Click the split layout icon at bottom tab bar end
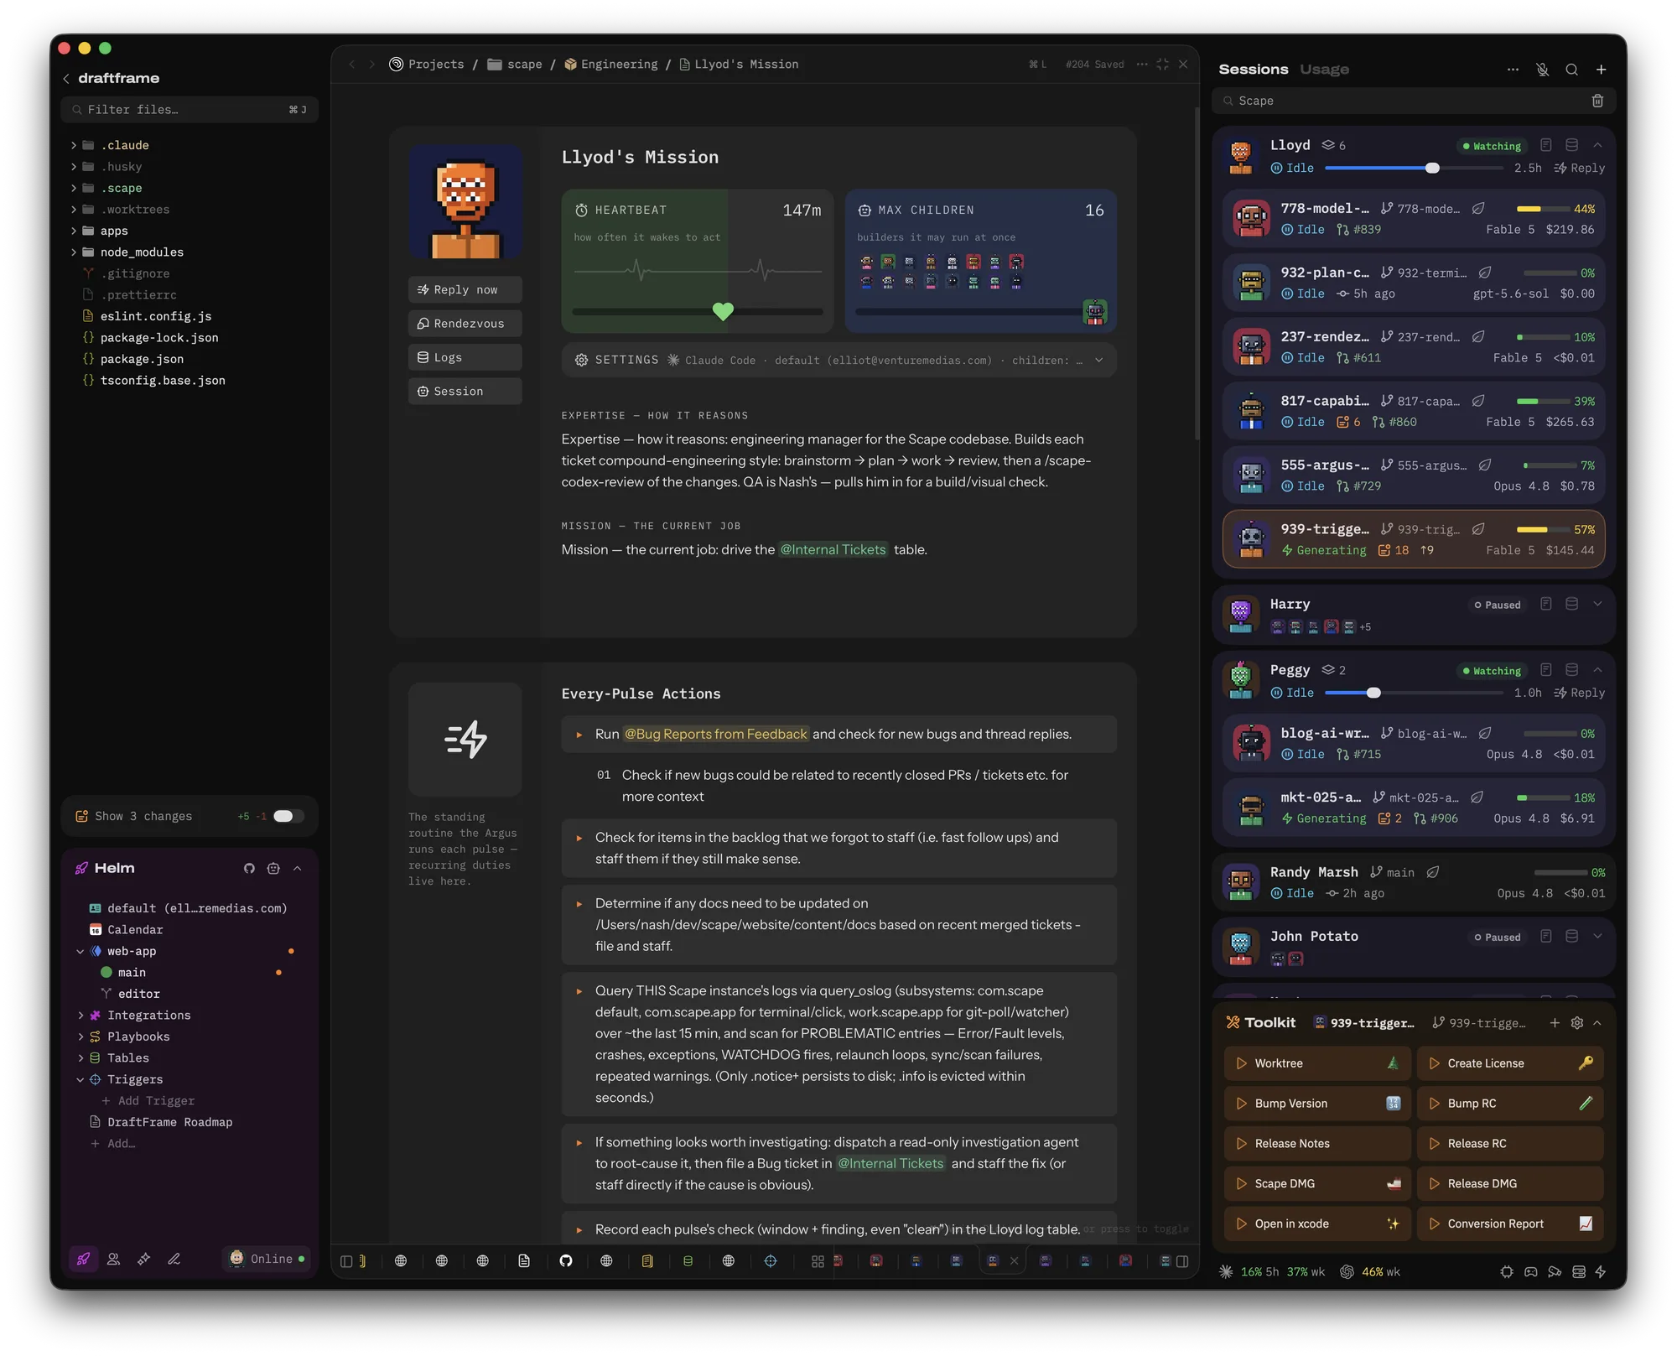1677x1356 pixels. click(1182, 1261)
